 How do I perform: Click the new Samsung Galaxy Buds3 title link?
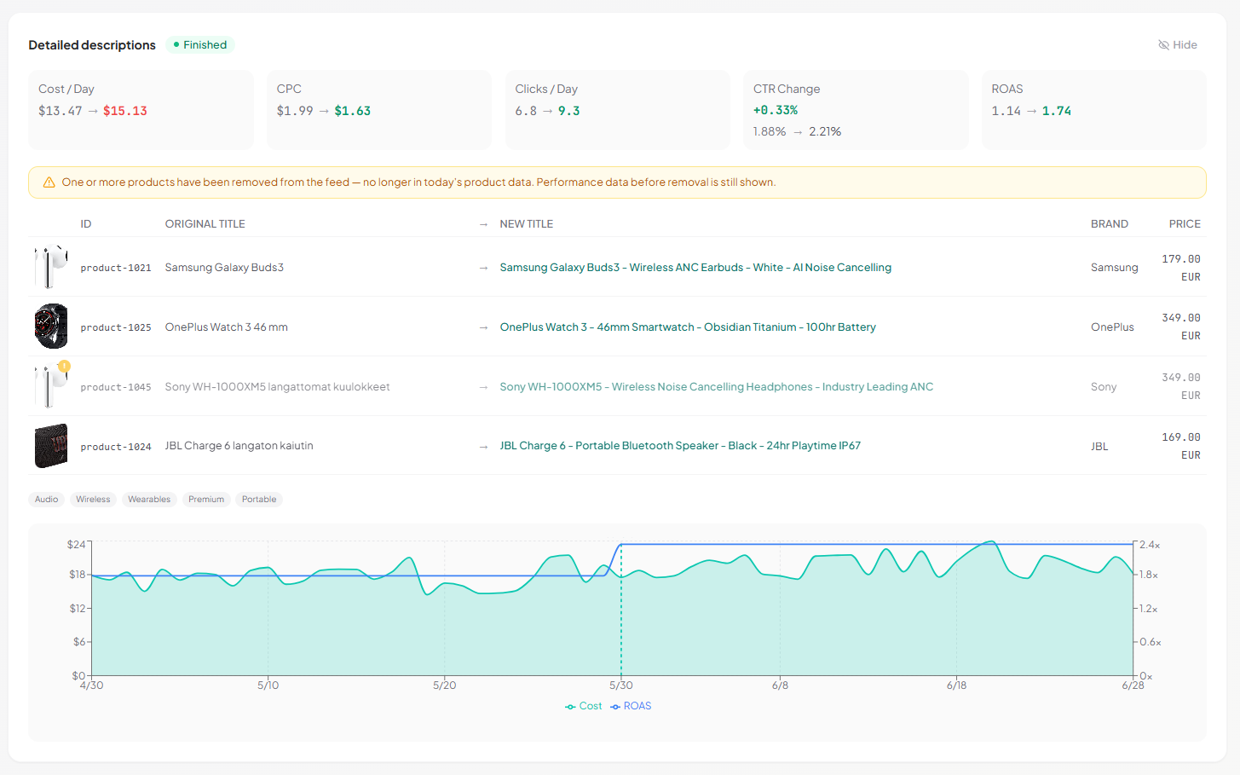pos(695,268)
